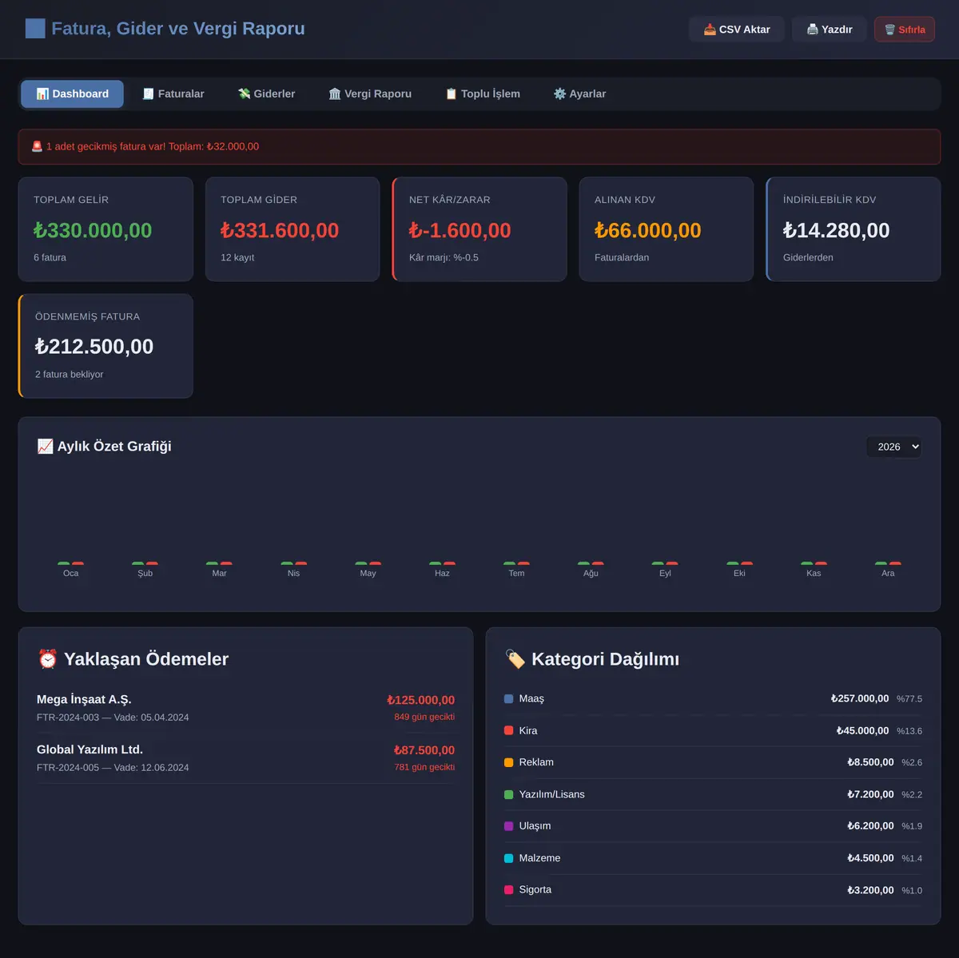Screen dimensions: 959x958
Task: Click the siren icon in the overdue alert
Action: coord(37,146)
